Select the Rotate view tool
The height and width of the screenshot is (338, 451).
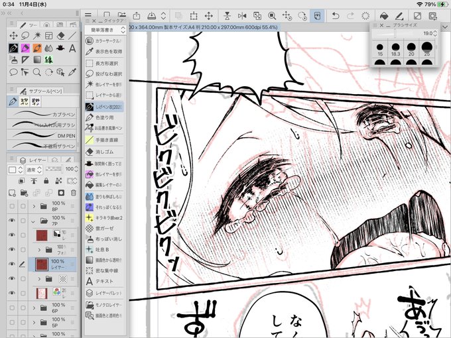pyautogui.click(x=49, y=72)
